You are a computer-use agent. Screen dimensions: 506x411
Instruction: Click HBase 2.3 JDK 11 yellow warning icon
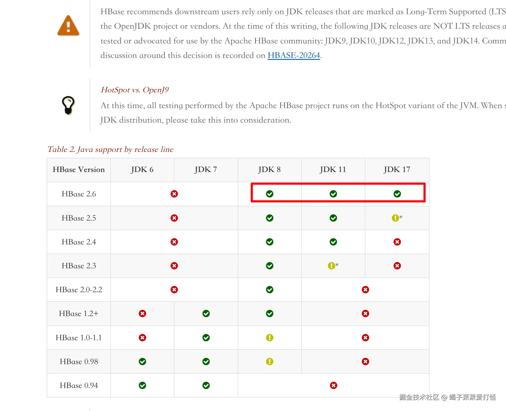tap(331, 266)
